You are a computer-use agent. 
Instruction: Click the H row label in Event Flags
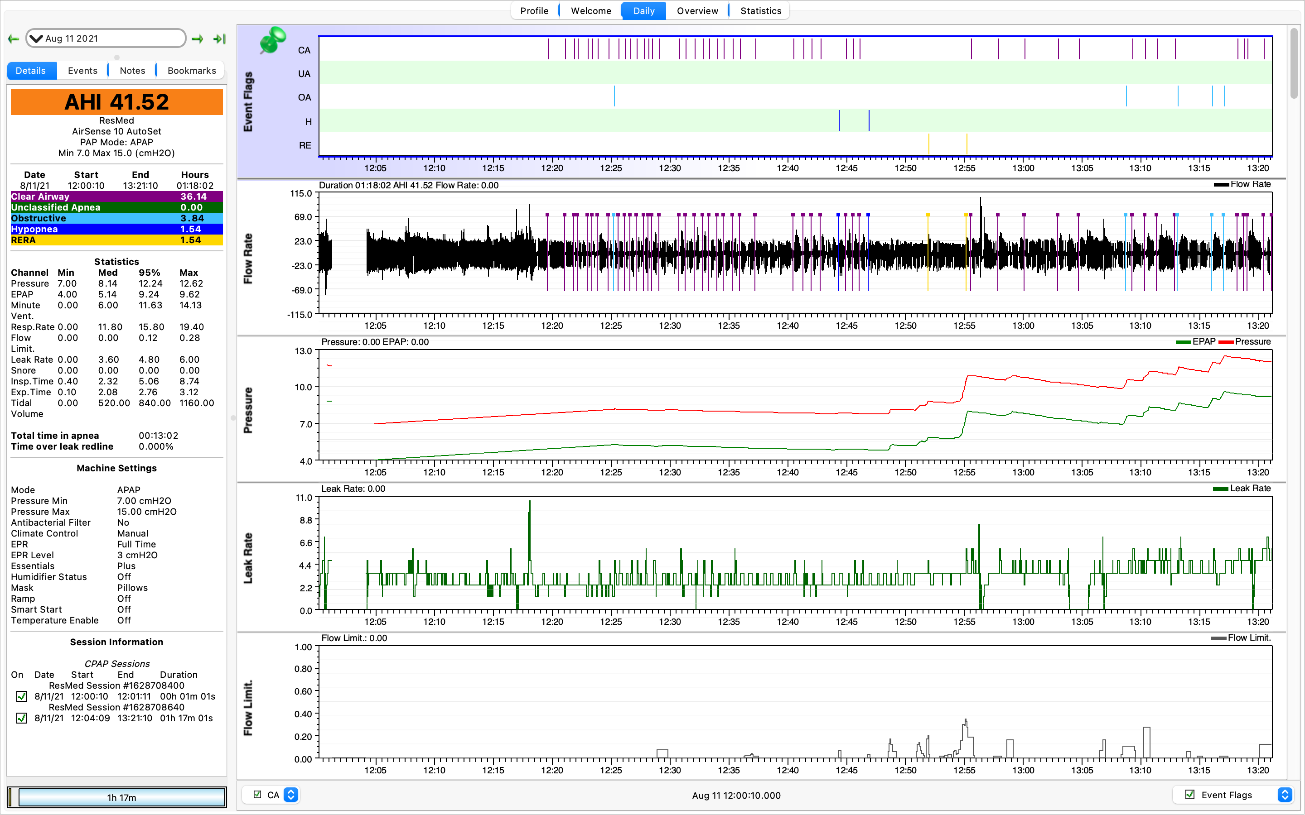tap(309, 122)
